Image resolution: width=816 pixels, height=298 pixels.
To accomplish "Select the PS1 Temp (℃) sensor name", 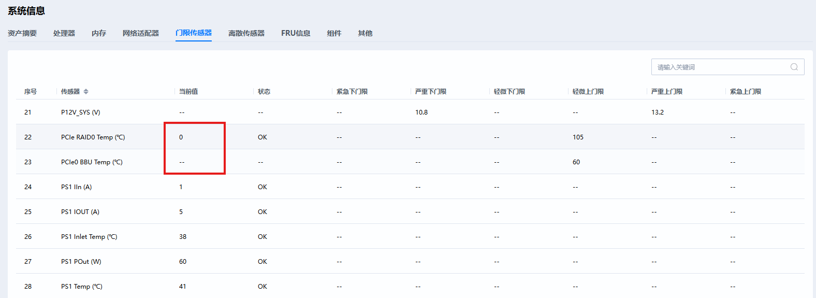I will tap(82, 286).
